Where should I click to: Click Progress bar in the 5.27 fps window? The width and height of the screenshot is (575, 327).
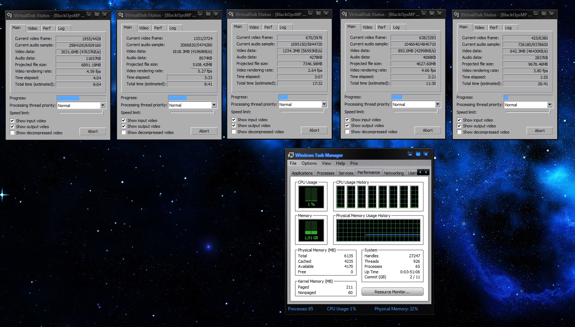(192, 98)
